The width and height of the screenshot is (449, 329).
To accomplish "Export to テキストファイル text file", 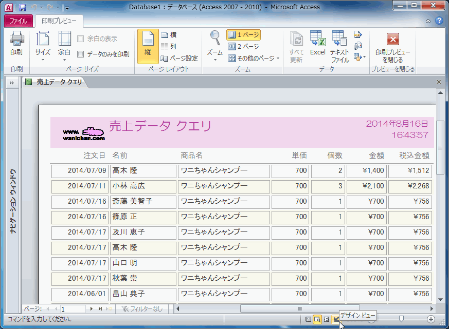I will pos(339,46).
